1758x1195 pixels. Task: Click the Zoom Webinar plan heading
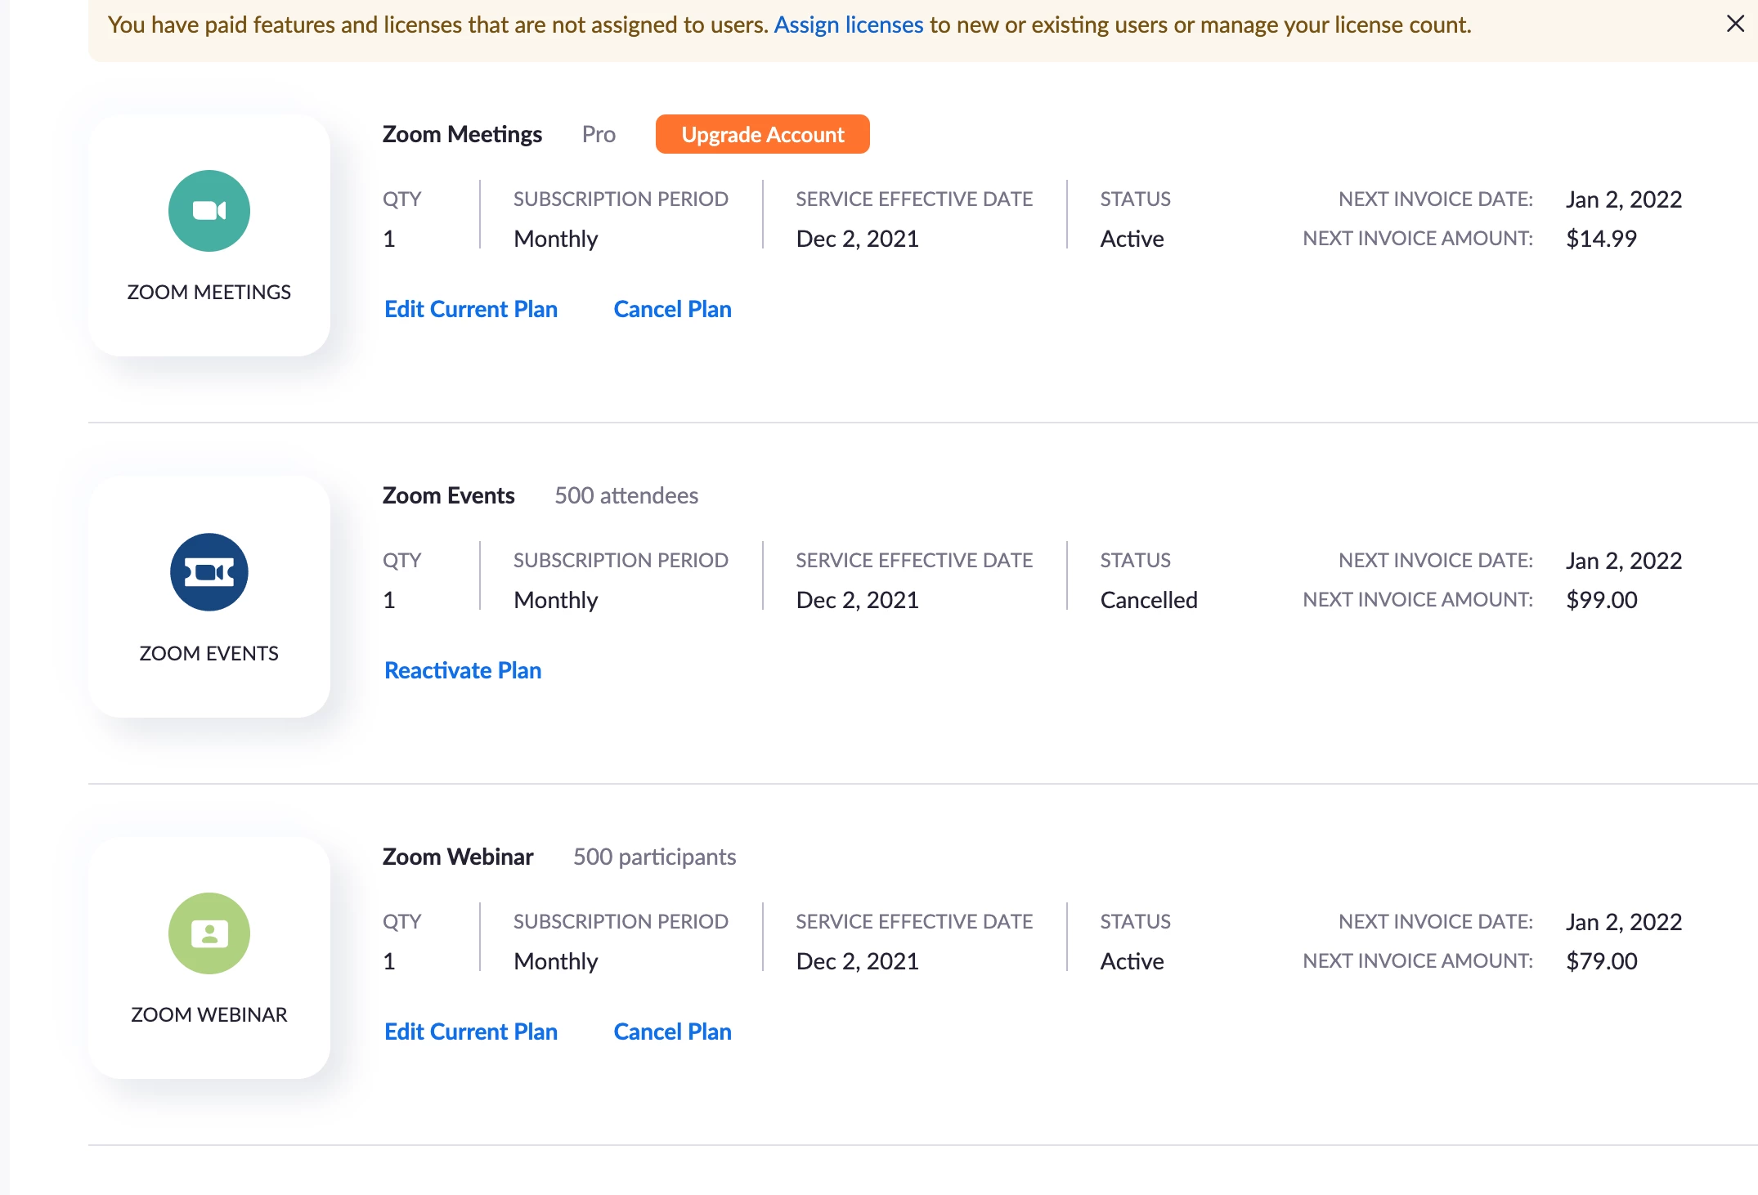[458, 857]
